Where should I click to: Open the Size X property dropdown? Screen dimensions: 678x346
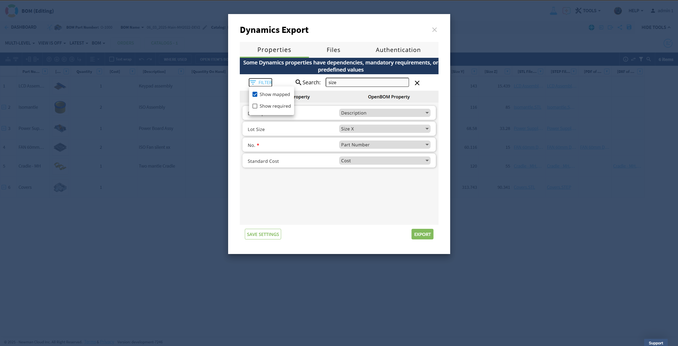[384, 129]
